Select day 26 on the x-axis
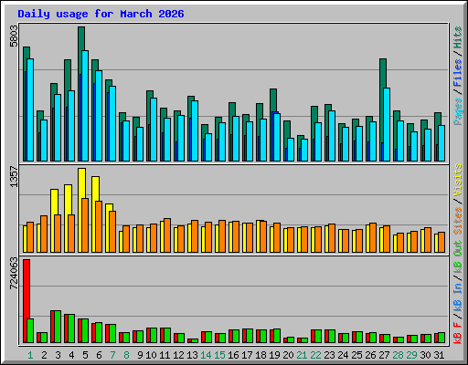Image resolution: width=468 pixels, height=365 pixels. 370,355
